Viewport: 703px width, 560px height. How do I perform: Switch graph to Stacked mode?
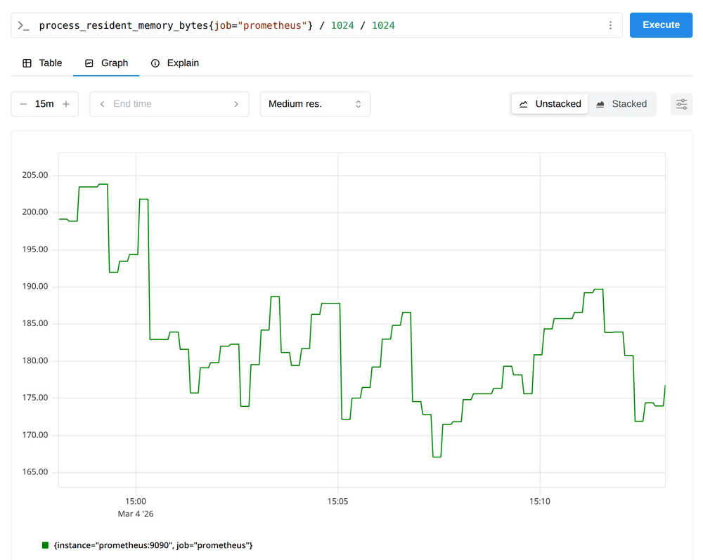(622, 103)
